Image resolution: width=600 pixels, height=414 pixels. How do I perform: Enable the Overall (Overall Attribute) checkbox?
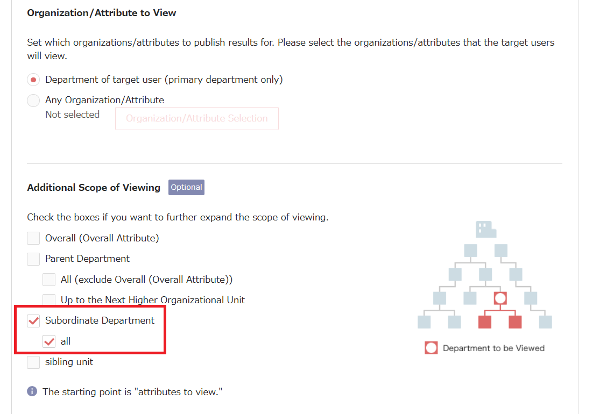33,238
